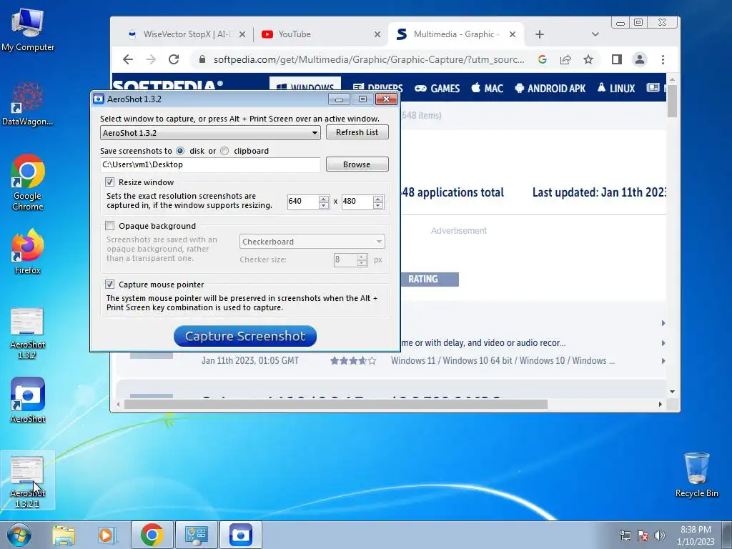Open the DRIVERS menu on Softpedia
This screenshot has width=732, height=549.
pyautogui.click(x=377, y=88)
